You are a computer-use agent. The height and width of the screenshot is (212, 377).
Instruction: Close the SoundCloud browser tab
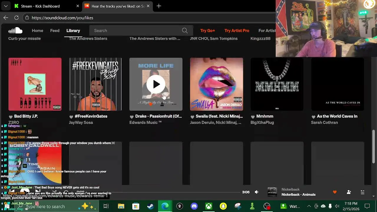[x=148, y=6]
